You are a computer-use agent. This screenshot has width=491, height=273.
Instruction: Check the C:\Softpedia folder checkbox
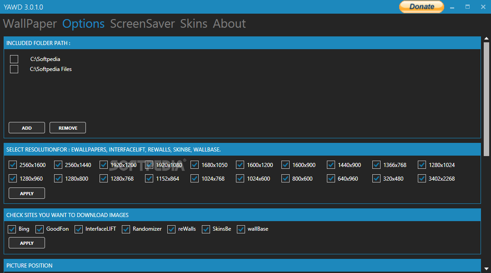(x=14, y=59)
